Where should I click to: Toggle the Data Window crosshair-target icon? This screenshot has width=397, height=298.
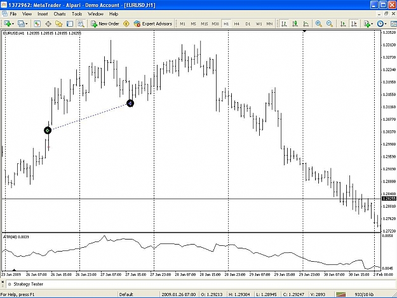pos(48,24)
